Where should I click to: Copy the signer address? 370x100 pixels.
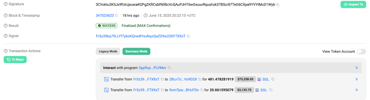189,36
